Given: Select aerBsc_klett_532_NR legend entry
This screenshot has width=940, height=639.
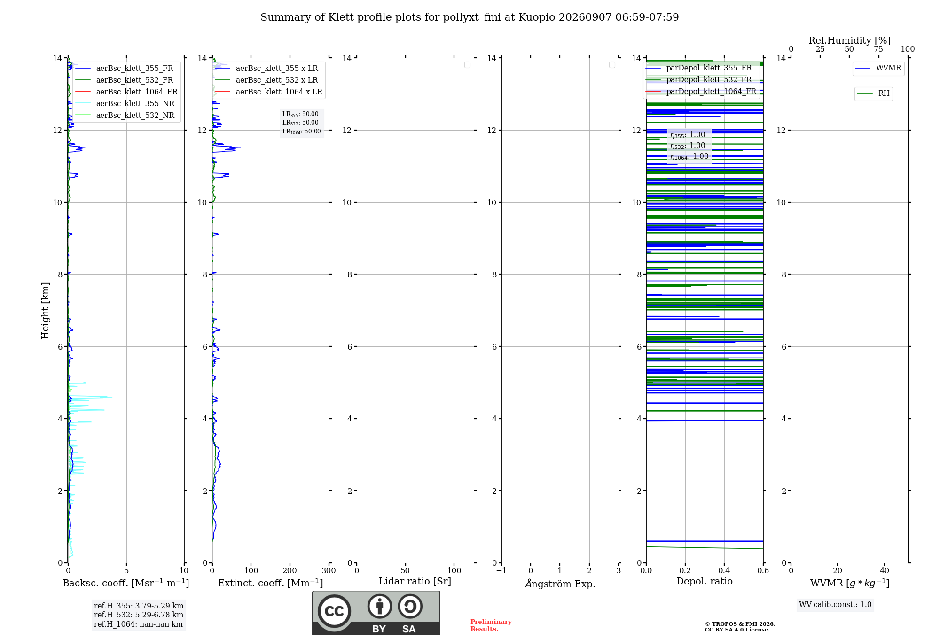Looking at the screenshot, I should pos(126,115).
